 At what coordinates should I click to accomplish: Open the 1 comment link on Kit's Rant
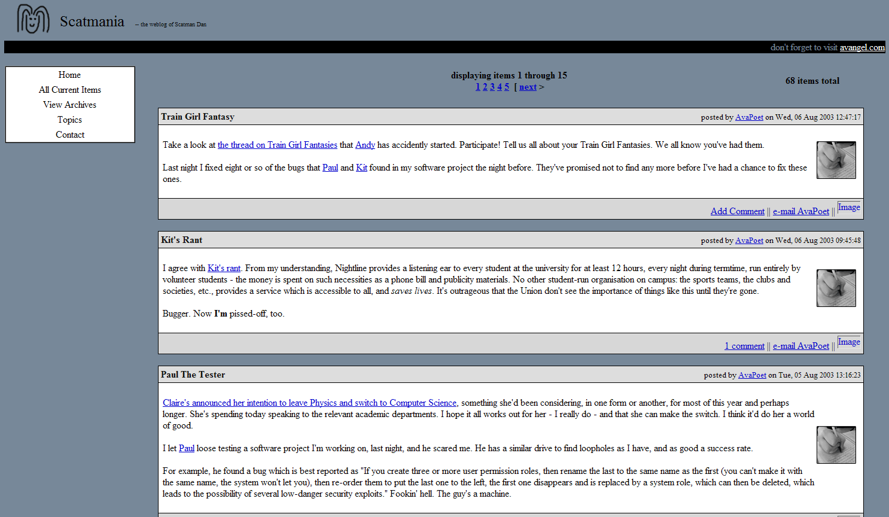click(744, 346)
